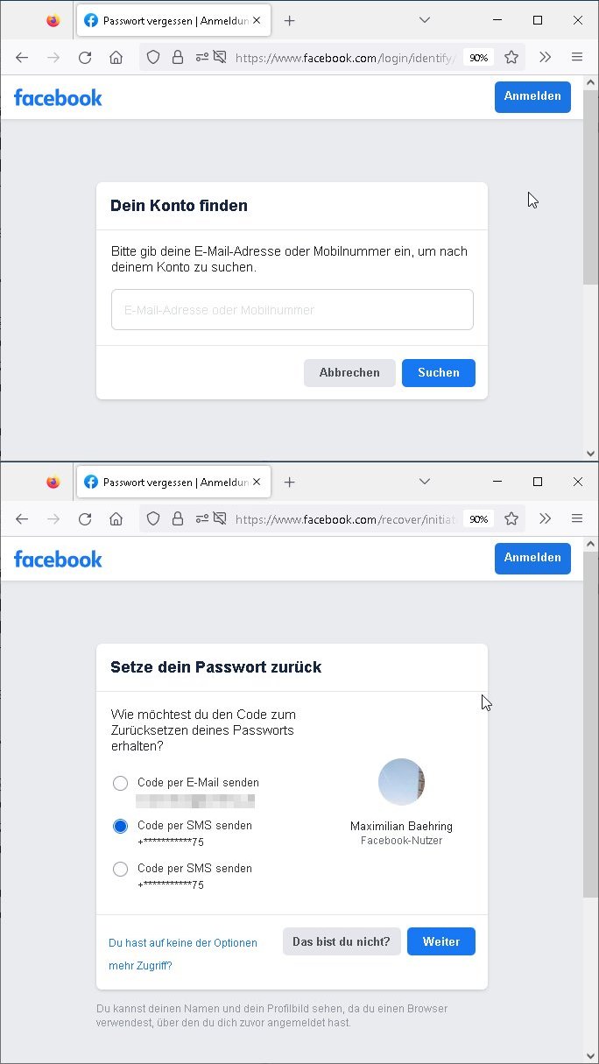Show more tools chevron in lower window toolbar
Image resolution: width=599 pixels, height=1064 pixels.
545,519
